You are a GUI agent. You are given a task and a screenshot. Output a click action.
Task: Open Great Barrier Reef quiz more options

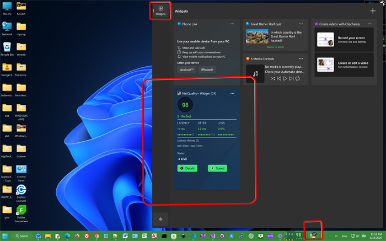pyautogui.click(x=301, y=24)
